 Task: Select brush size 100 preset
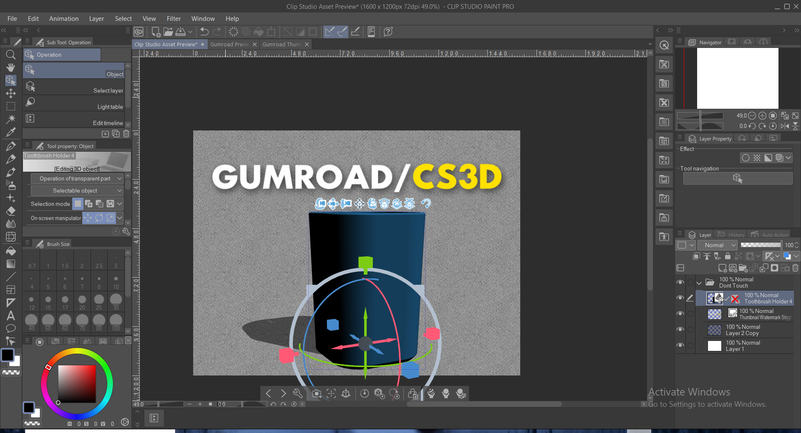click(x=116, y=322)
